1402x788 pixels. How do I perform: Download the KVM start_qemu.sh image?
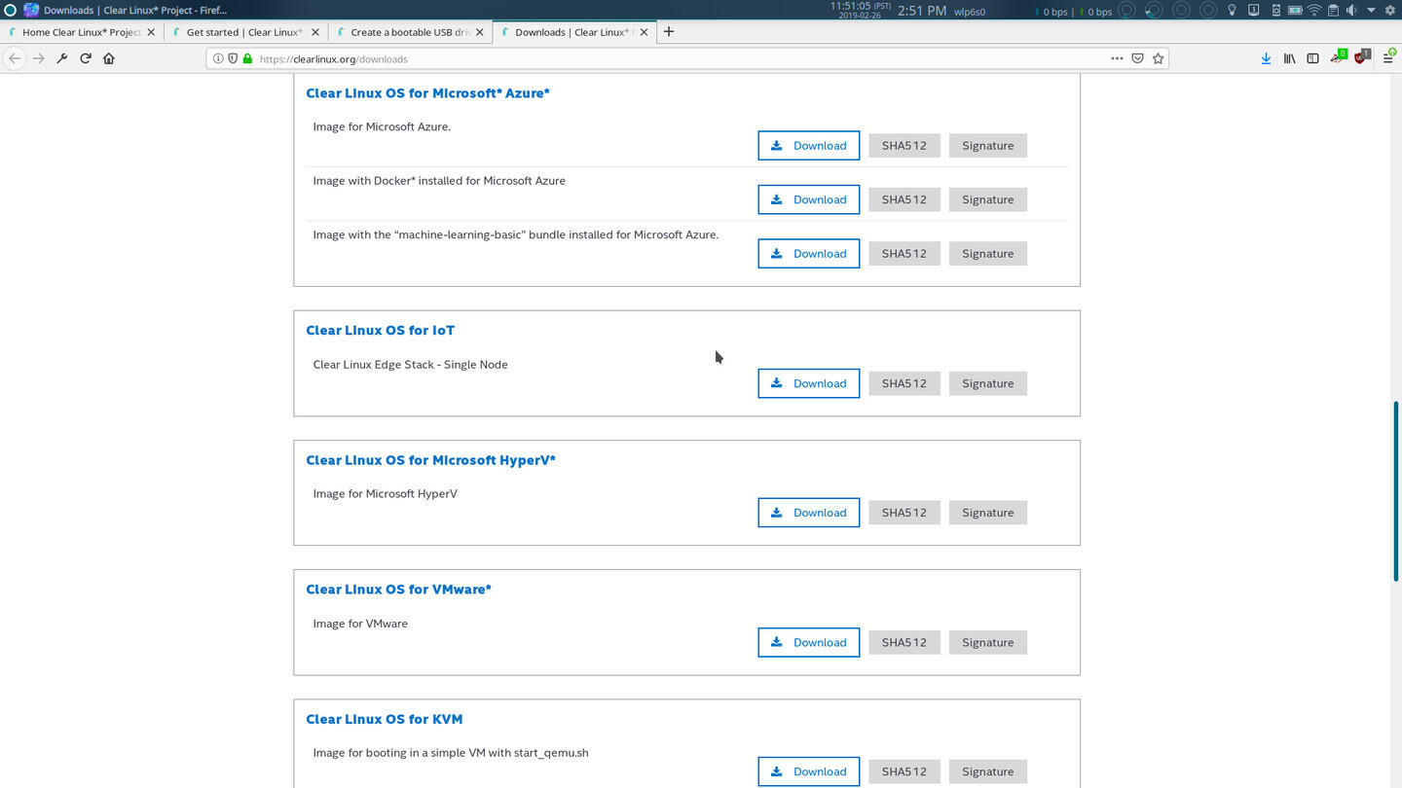coord(808,771)
